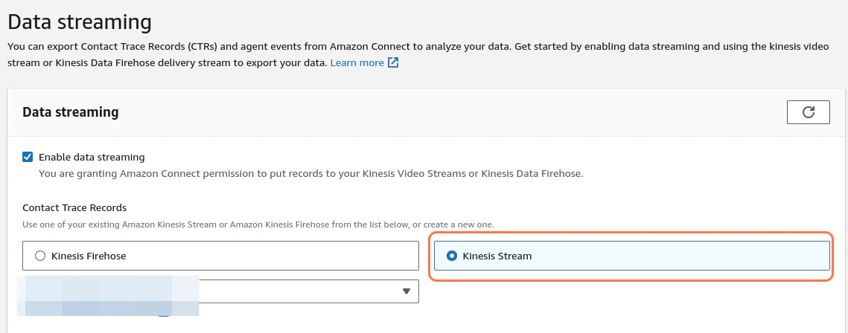Click the 'Kinesis Firehose' label text
This screenshot has height=333, width=848.
click(x=89, y=256)
